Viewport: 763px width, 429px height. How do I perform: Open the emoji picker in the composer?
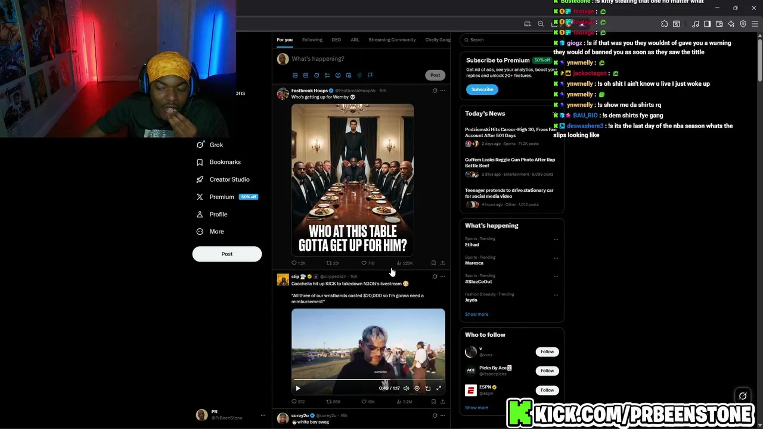pyautogui.click(x=338, y=75)
